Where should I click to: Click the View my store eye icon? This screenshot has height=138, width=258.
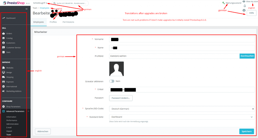tap(244, 2)
